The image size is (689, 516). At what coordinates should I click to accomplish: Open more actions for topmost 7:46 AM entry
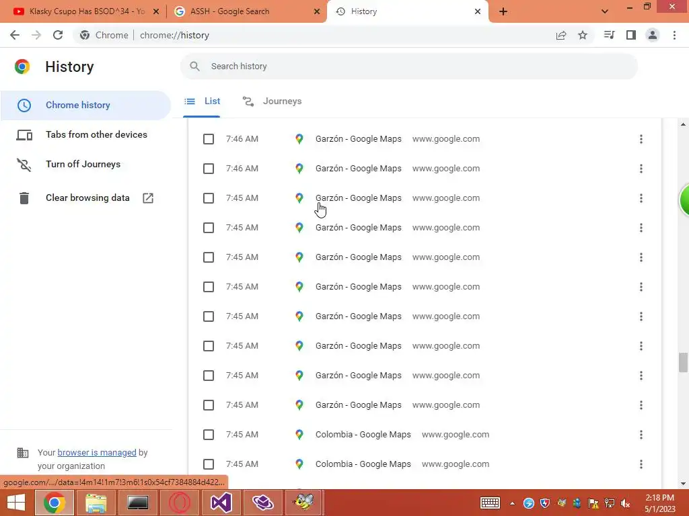(641, 139)
